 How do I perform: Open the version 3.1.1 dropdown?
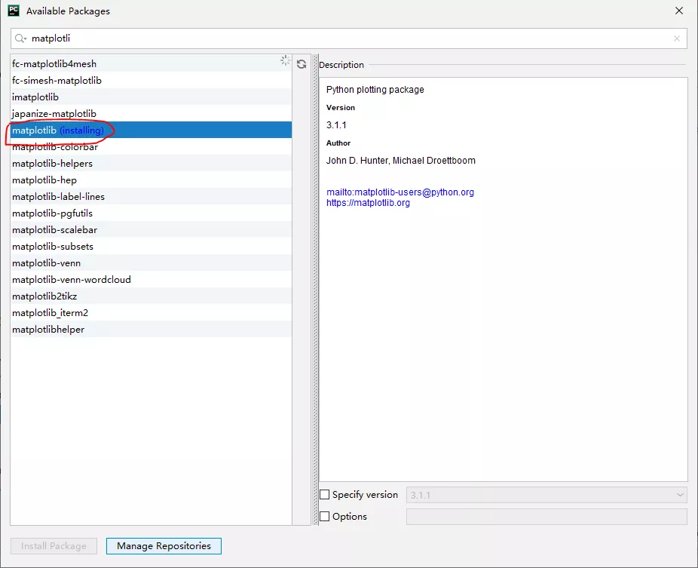(546, 495)
